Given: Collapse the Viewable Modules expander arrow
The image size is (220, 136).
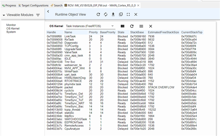Looking at the screenshot, I should tap(4, 15).
